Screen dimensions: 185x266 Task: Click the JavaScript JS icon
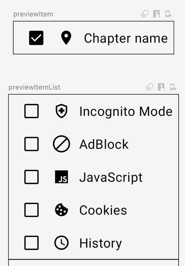[61, 177]
